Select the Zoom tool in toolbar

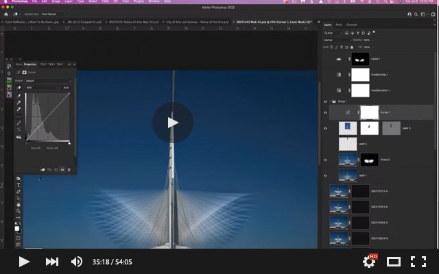[x=19, y=211]
